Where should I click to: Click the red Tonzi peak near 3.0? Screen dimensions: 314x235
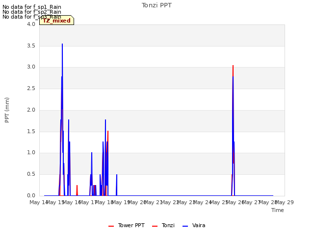(233, 66)
